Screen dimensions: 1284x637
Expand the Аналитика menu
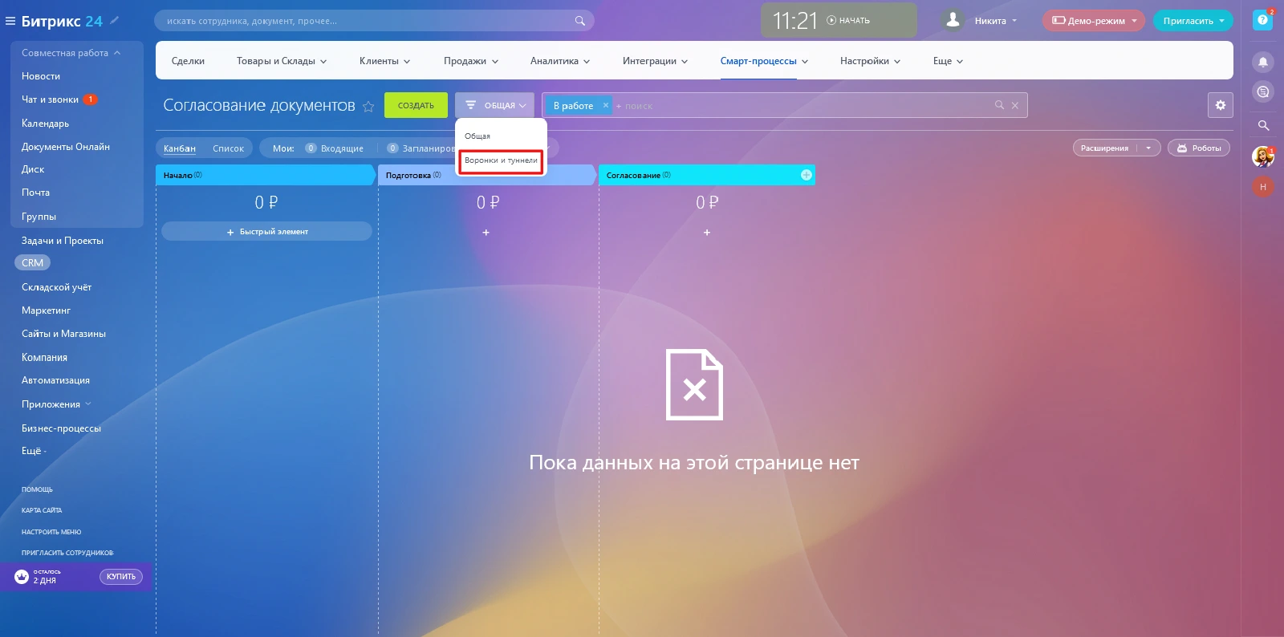(559, 61)
